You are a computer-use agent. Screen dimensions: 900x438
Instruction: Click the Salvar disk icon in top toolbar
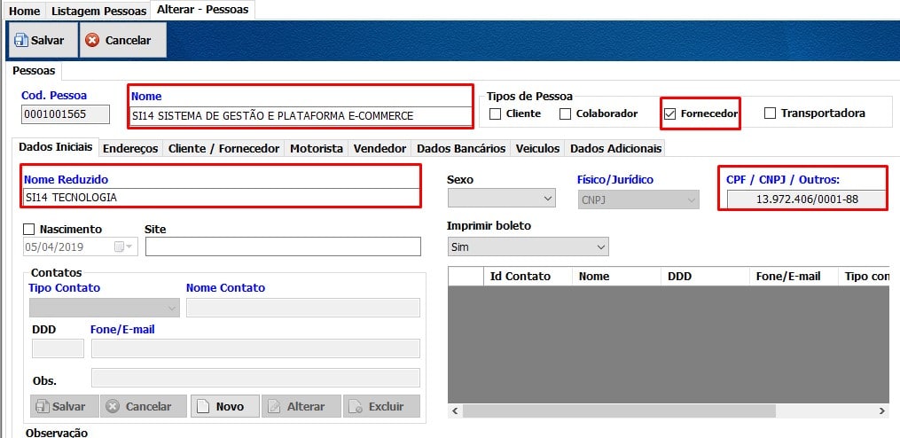21,40
